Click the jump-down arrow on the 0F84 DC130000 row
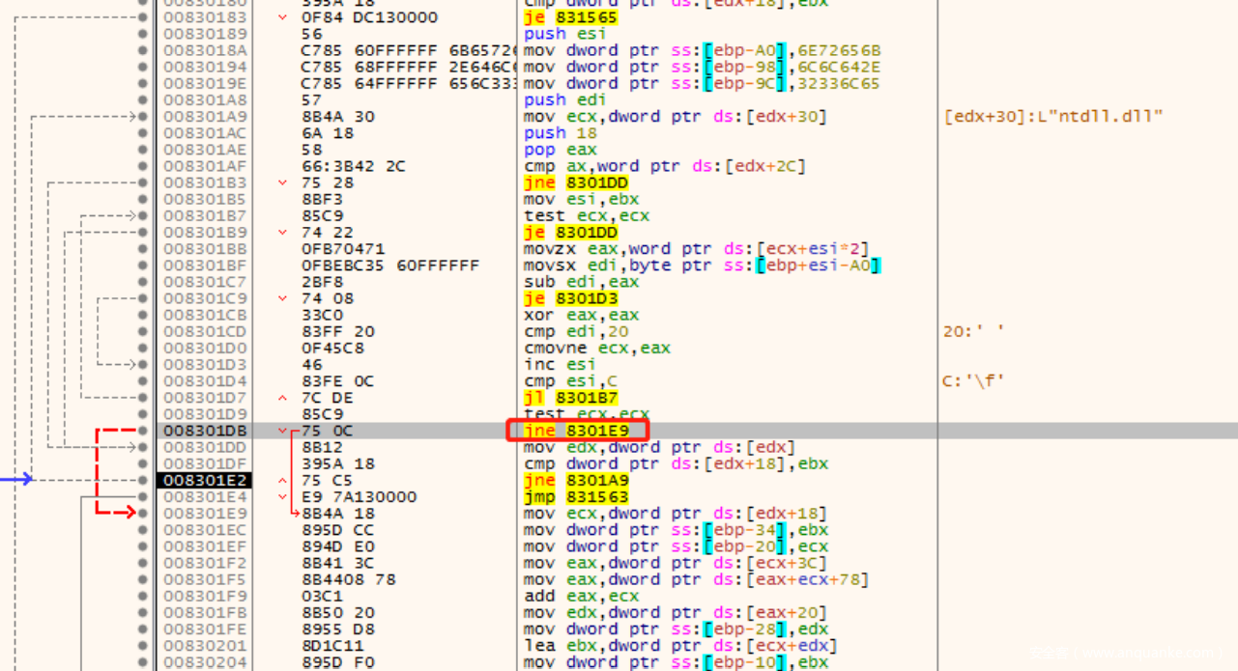1238x671 pixels. [282, 18]
